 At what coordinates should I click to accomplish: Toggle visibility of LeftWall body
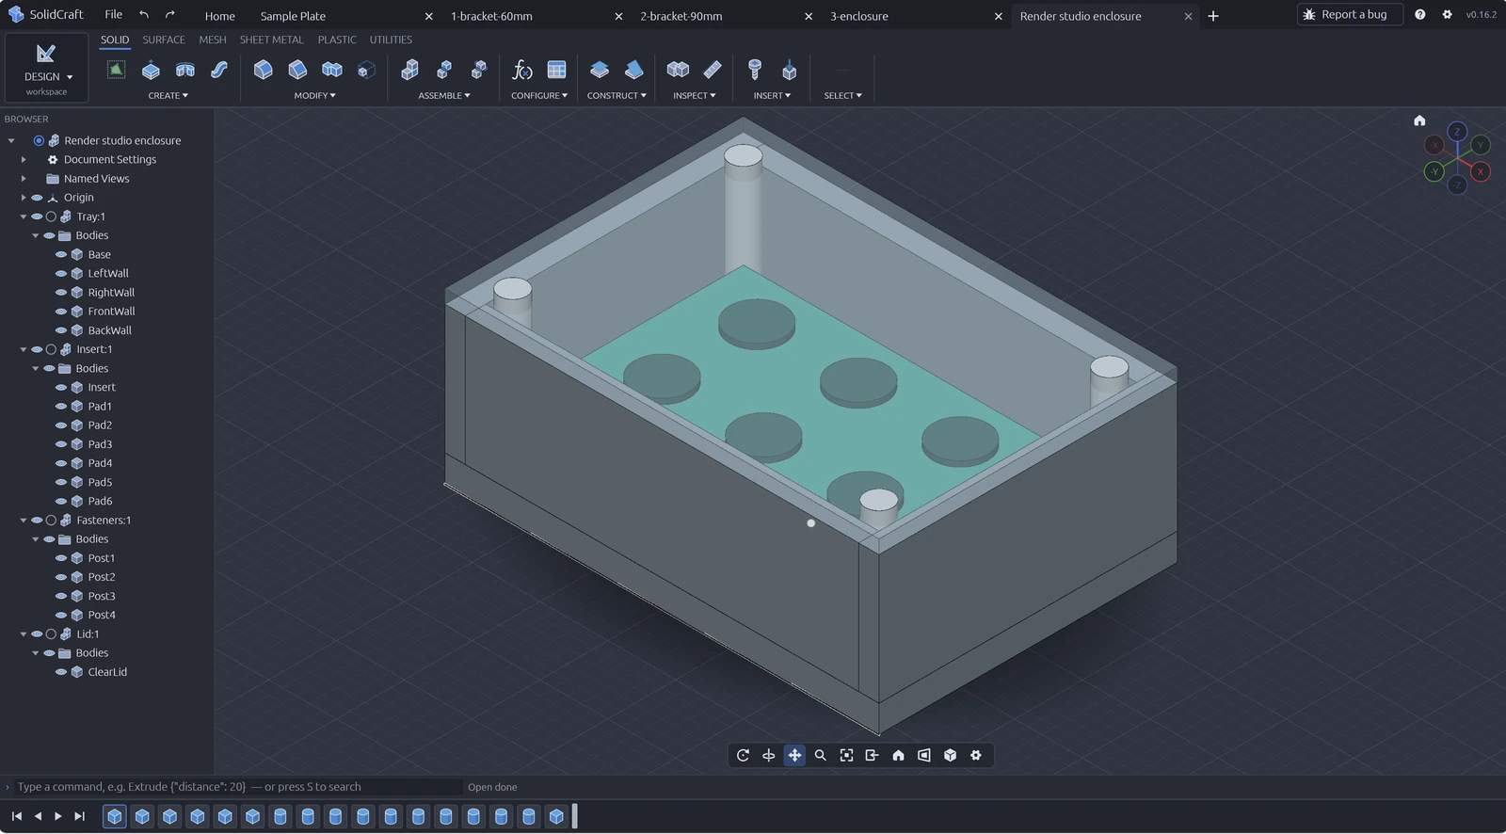[x=61, y=273]
